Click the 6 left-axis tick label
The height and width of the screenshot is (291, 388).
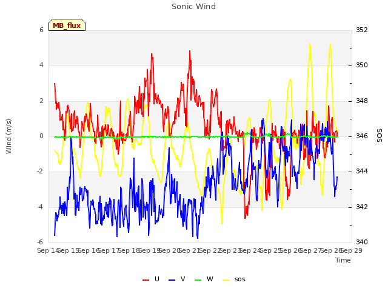(41, 30)
